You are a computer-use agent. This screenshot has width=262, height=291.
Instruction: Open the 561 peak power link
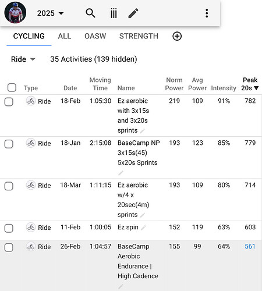(250, 246)
